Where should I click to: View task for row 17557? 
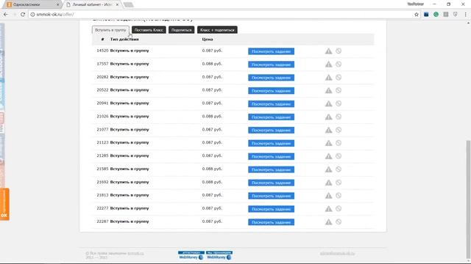(271, 65)
